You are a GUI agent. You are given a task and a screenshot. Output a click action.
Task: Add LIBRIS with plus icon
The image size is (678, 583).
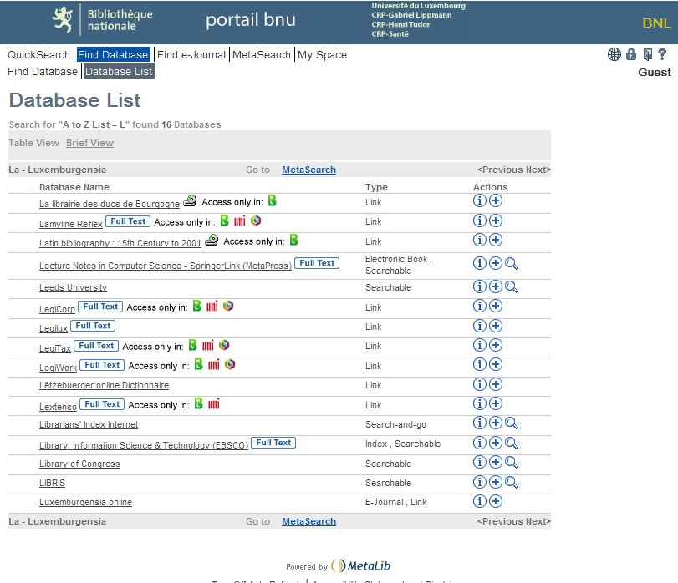point(496,482)
